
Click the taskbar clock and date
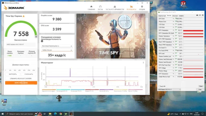[197, 114]
